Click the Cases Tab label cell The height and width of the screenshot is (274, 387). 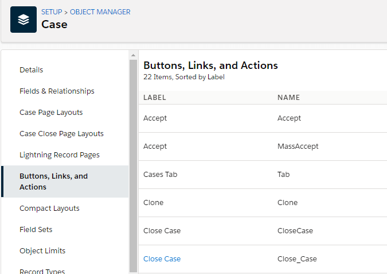pyautogui.click(x=160, y=175)
